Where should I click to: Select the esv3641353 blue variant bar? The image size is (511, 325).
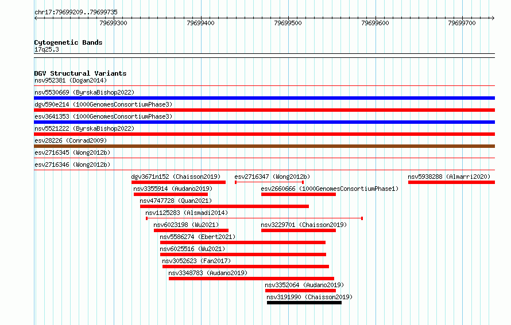[264, 122]
